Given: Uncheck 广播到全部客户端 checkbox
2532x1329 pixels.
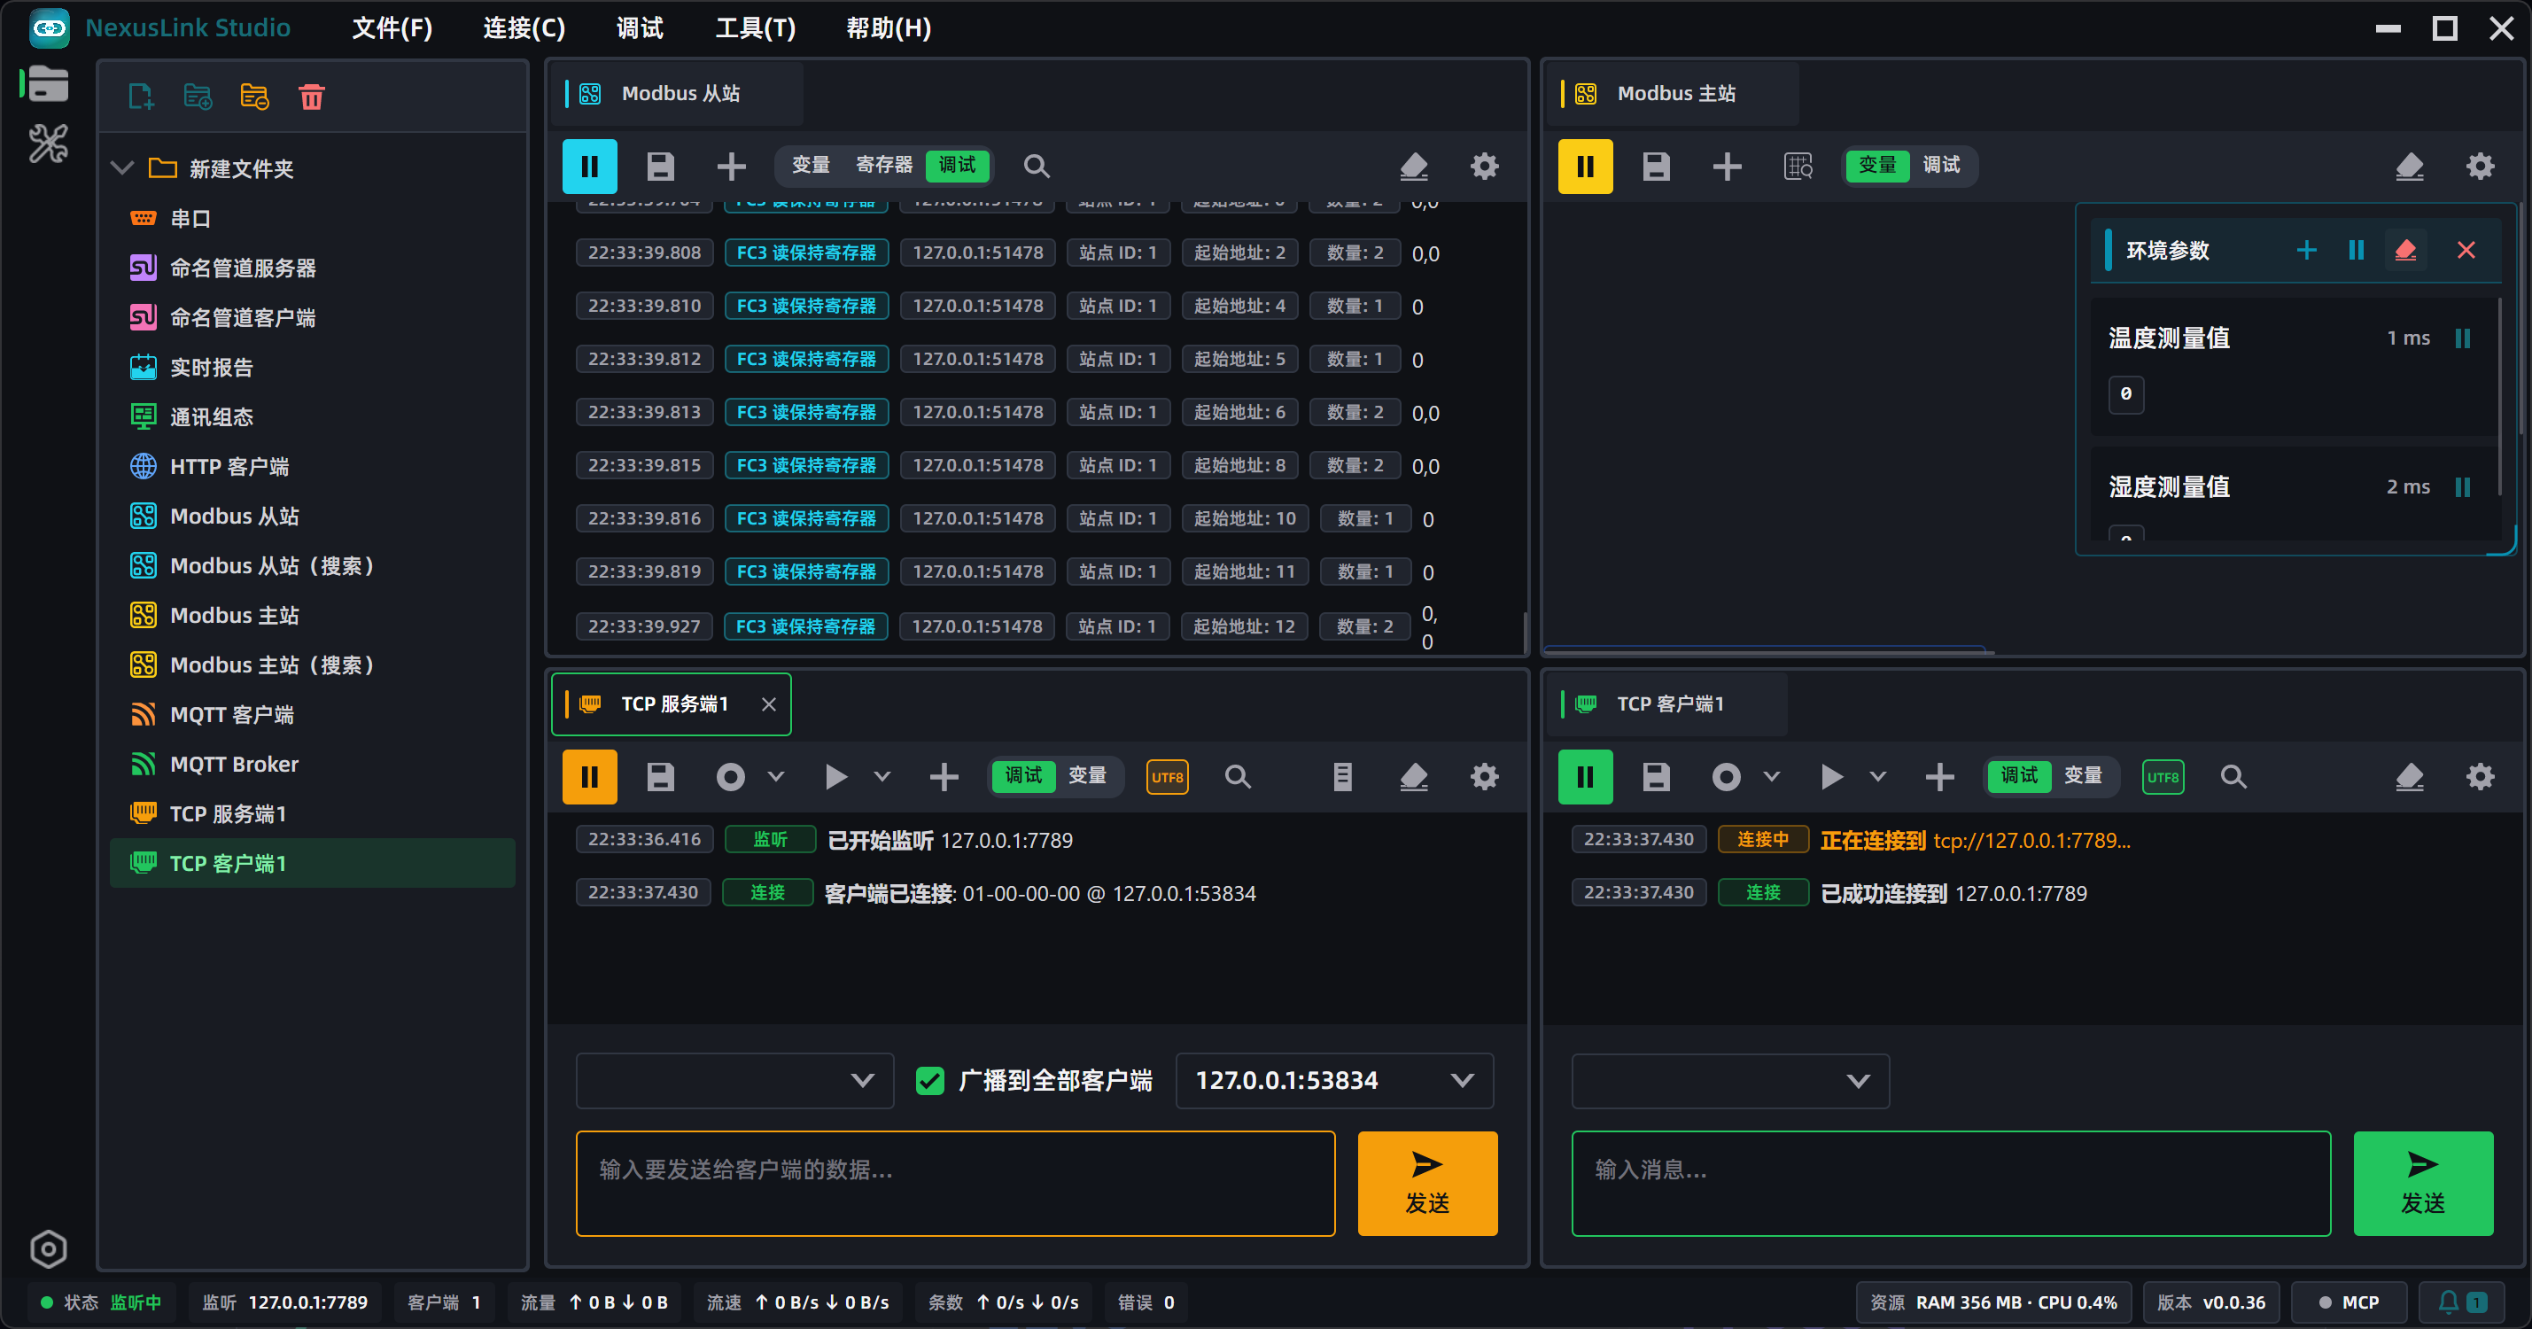Looking at the screenshot, I should tap(928, 1080).
